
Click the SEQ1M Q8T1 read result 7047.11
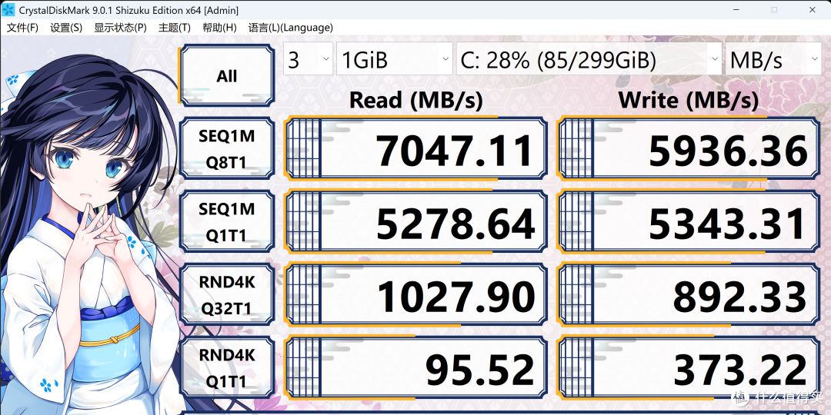[x=415, y=149]
